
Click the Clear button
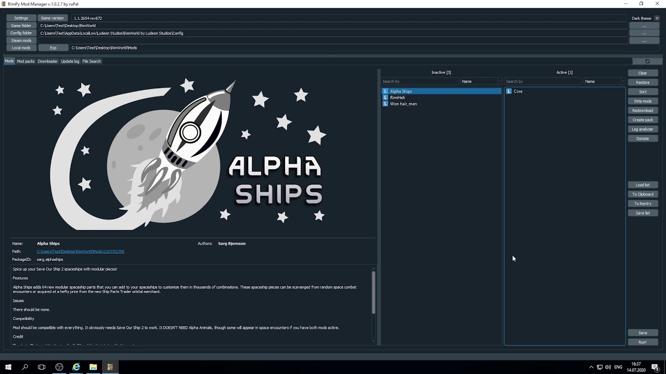tap(643, 73)
